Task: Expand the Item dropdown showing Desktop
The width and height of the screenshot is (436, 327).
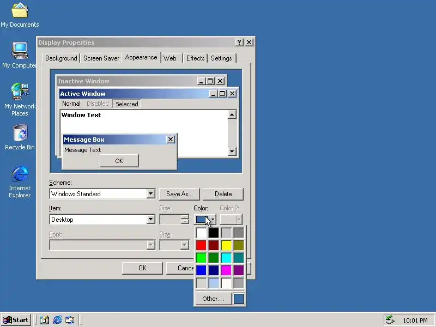Action: click(x=150, y=220)
